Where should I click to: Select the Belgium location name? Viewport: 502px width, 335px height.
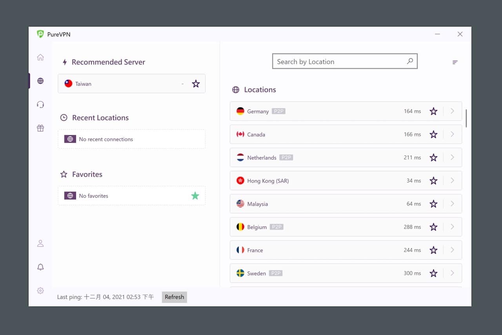point(257,227)
